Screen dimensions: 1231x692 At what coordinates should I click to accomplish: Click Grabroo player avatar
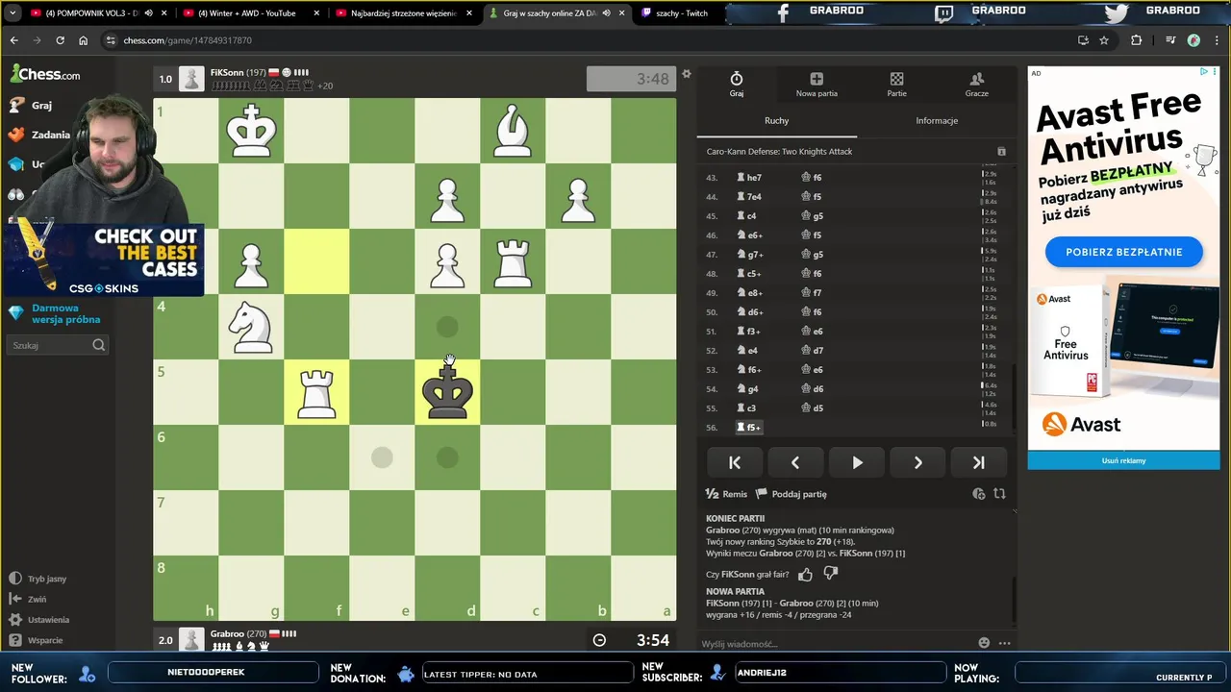(191, 639)
